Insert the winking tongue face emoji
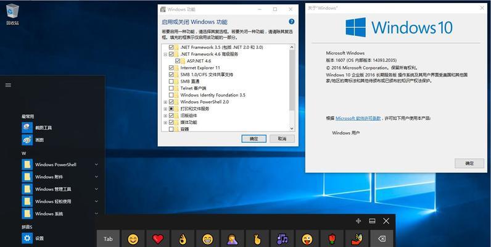The height and width of the screenshot is (247, 491). click(307, 239)
